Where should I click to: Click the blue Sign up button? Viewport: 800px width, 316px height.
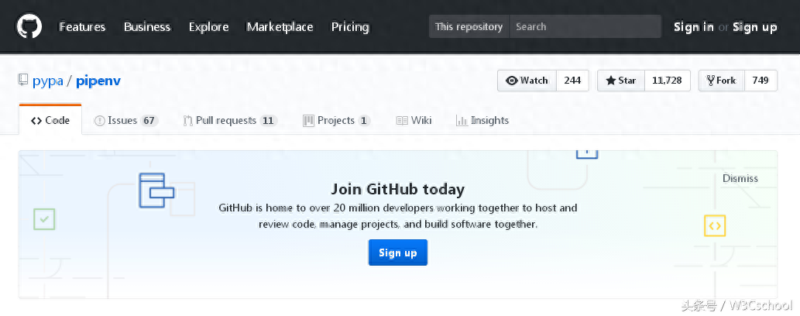[x=397, y=252]
